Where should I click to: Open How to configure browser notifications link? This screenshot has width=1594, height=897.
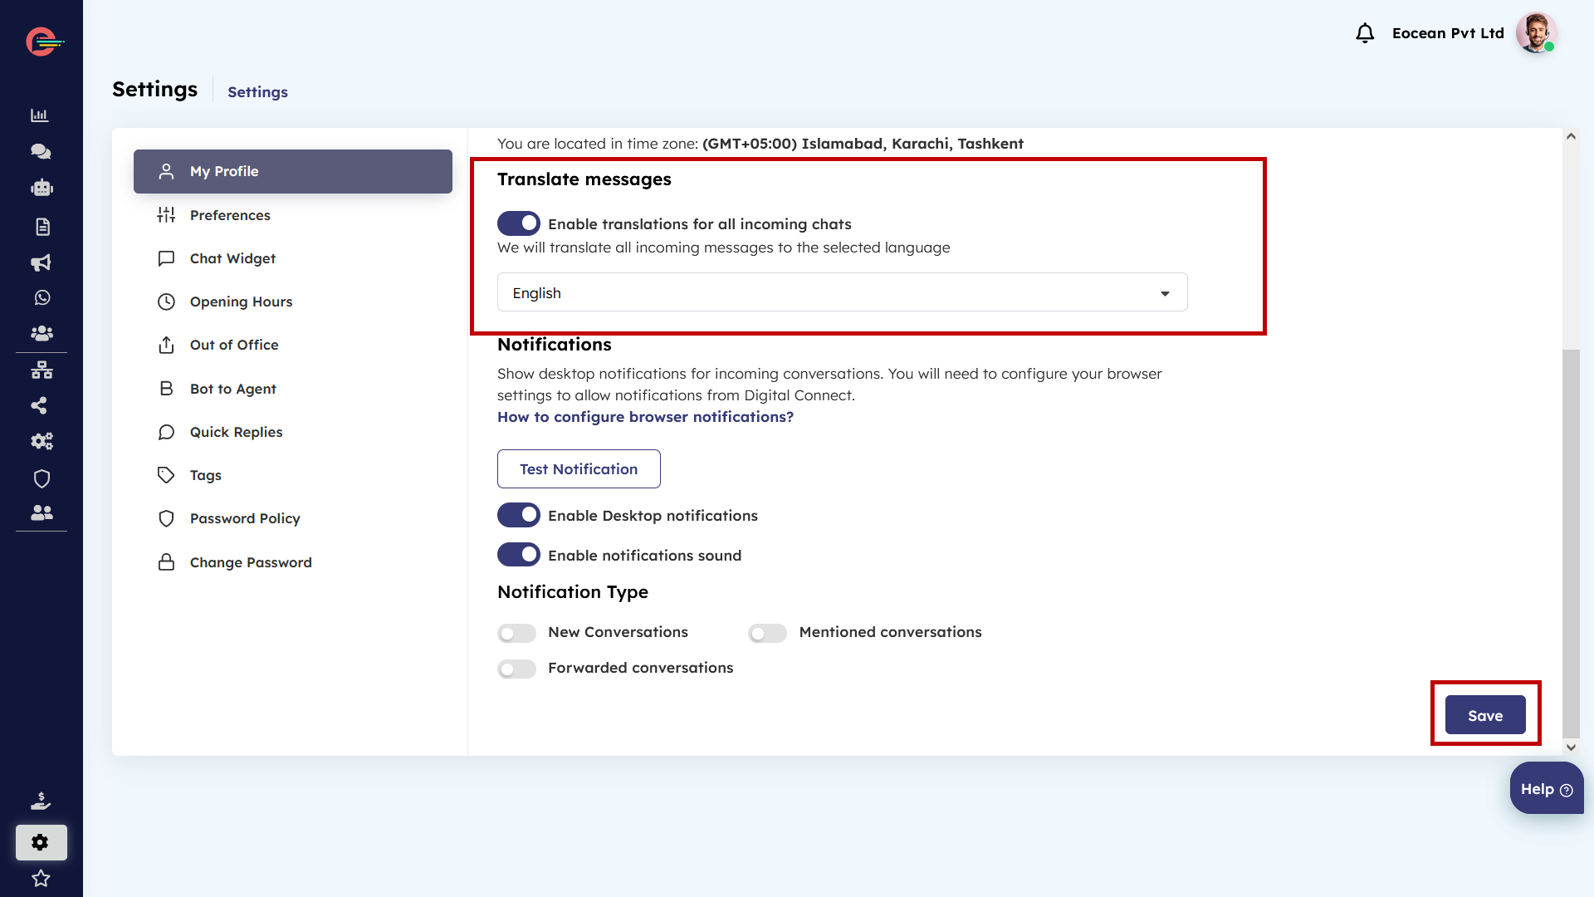point(645,417)
